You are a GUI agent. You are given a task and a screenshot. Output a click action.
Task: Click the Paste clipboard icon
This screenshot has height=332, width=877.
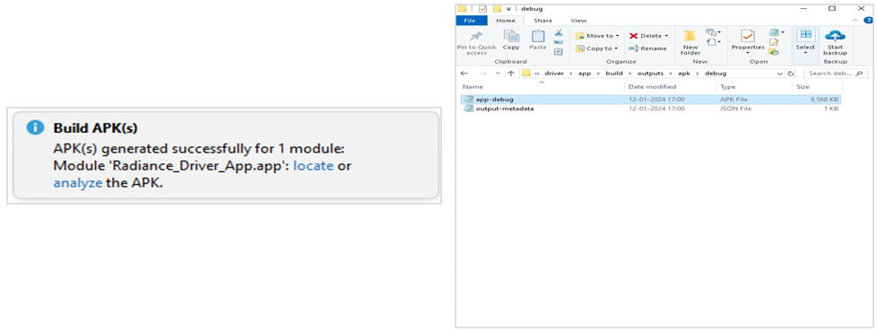click(x=537, y=37)
